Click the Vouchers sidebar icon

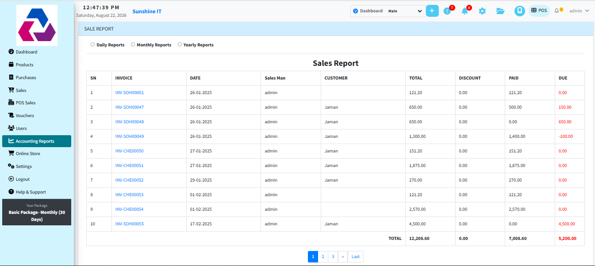[12, 115]
